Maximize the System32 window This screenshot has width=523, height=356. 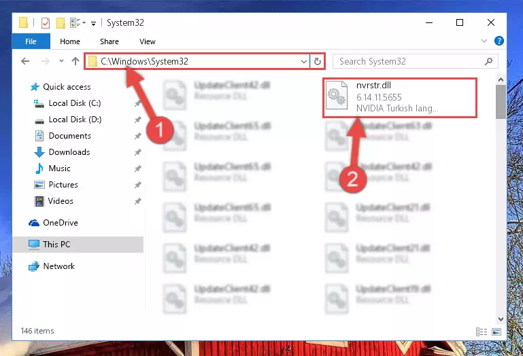click(x=460, y=22)
